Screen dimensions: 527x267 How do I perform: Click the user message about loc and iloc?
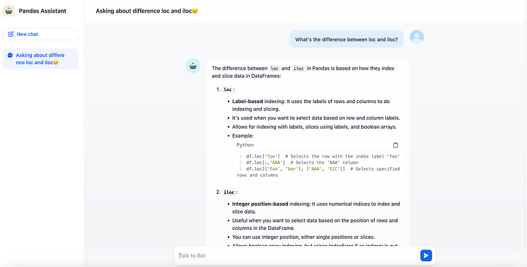(x=346, y=40)
